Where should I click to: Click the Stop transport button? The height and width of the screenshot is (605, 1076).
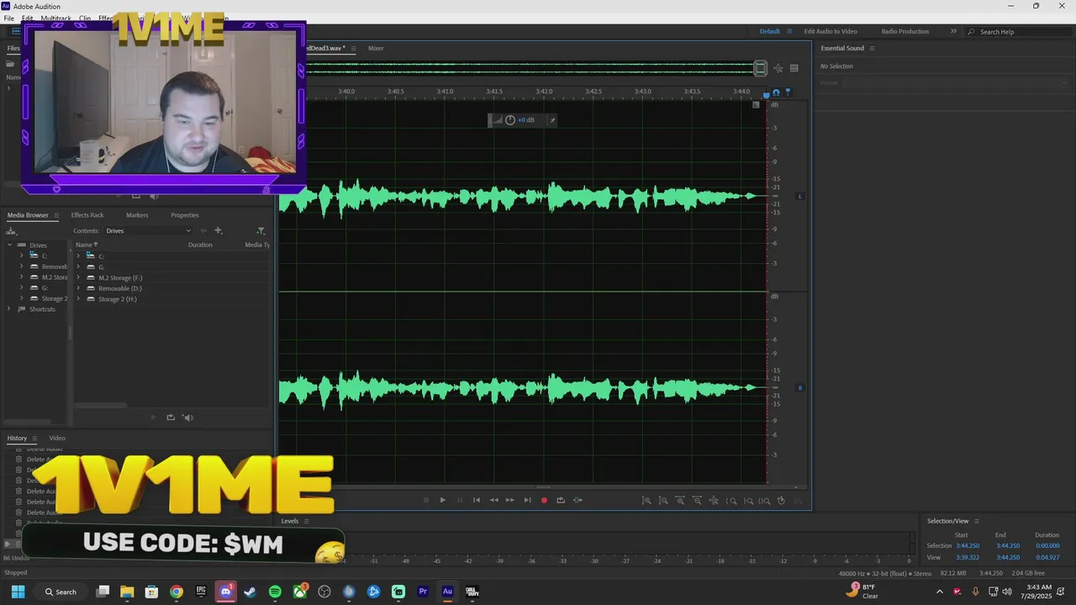pyautogui.click(x=425, y=500)
